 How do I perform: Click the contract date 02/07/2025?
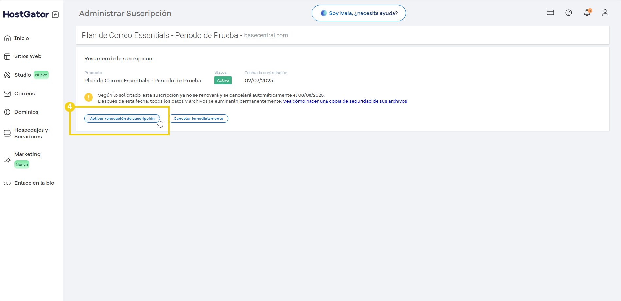click(x=259, y=81)
